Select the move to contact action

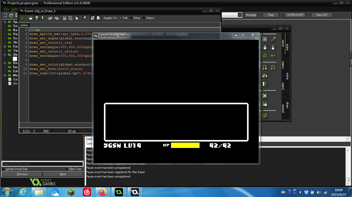(x=265, y=84)
